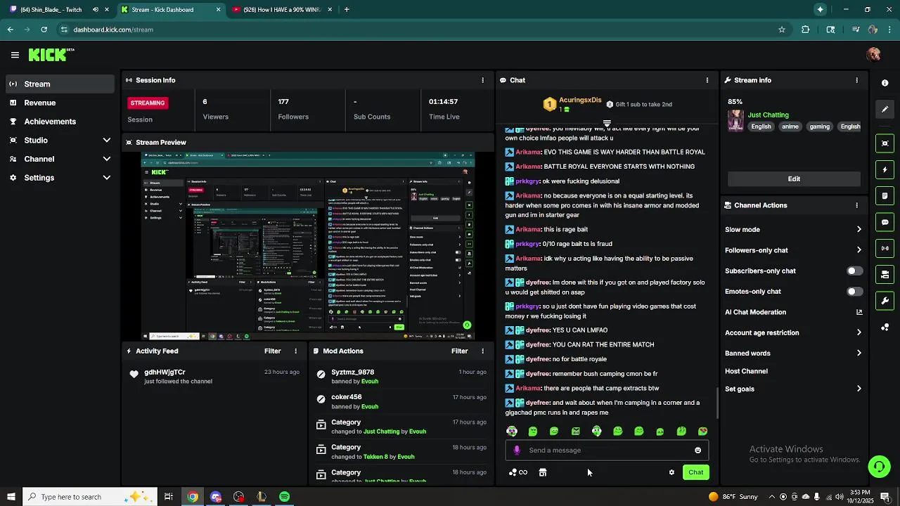Toggle Emotes-only chat switch
Image resolution: width=900 pixels, height=506 pixels.
tap(854, 291)
